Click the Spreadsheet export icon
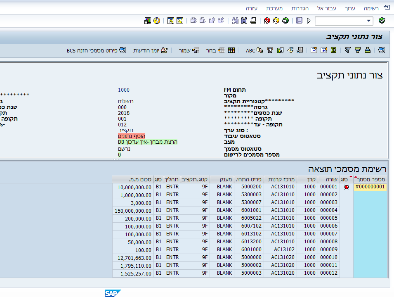 coord(300,50)
